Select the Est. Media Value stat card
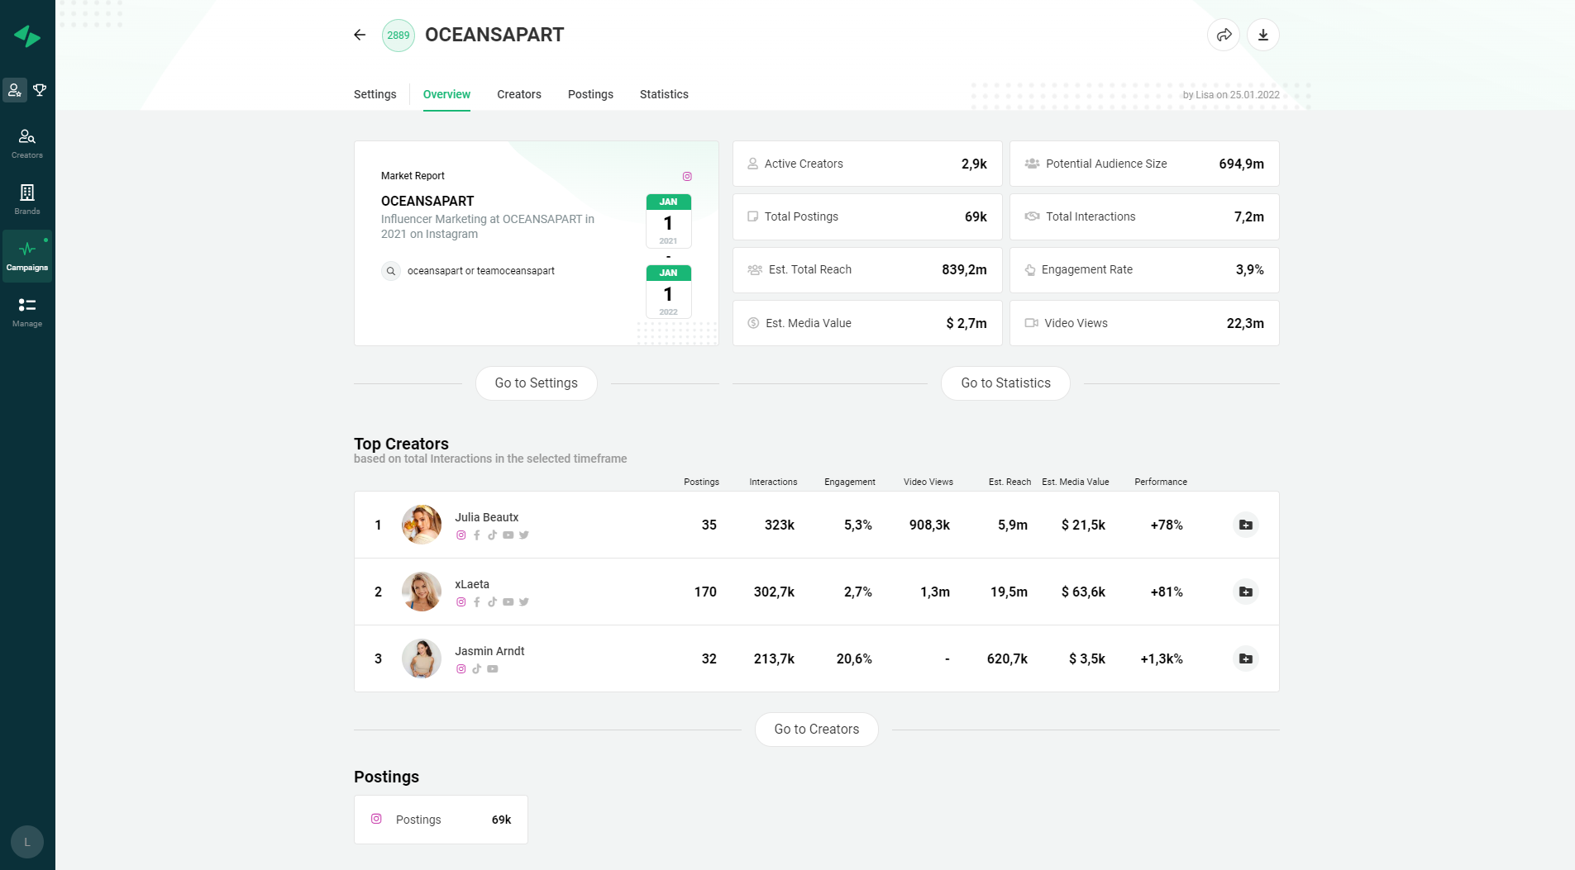Screen dimensions: 1575x870 [x=867, y=323]
